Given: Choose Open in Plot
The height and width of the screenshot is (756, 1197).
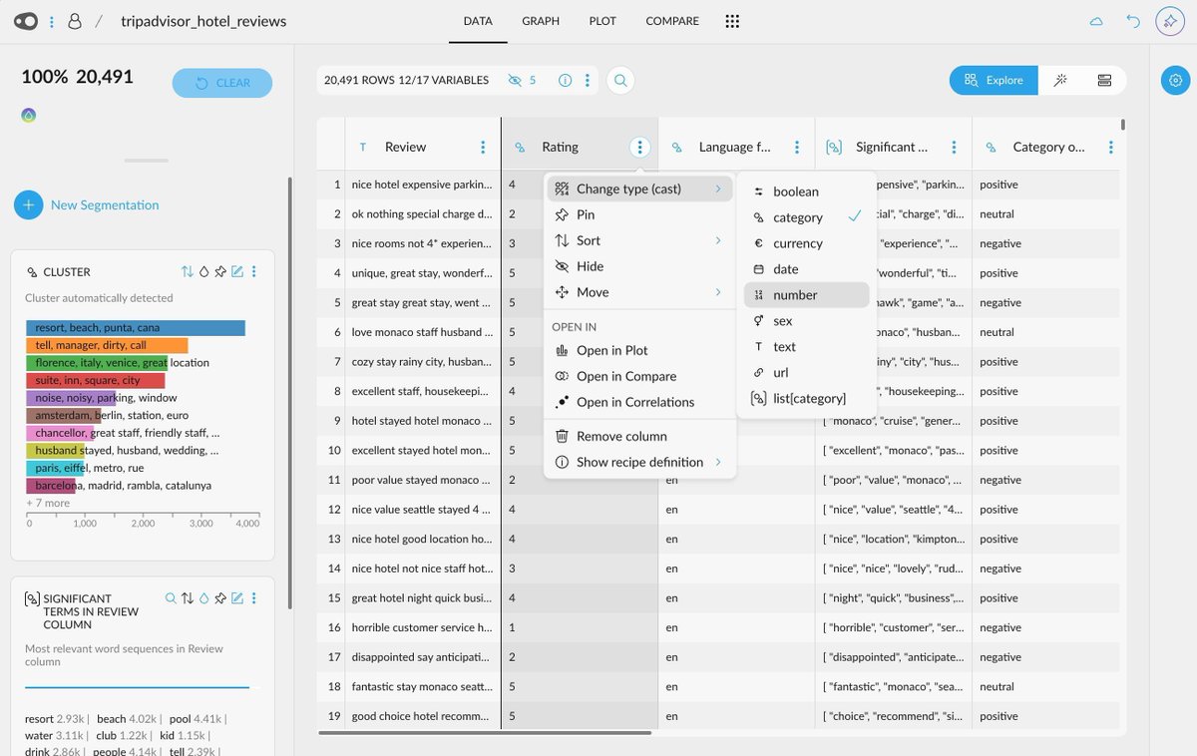Looking at the screenshot, I should [x=639, y=350].
